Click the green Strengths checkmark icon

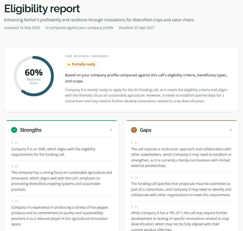coord(14,130)
